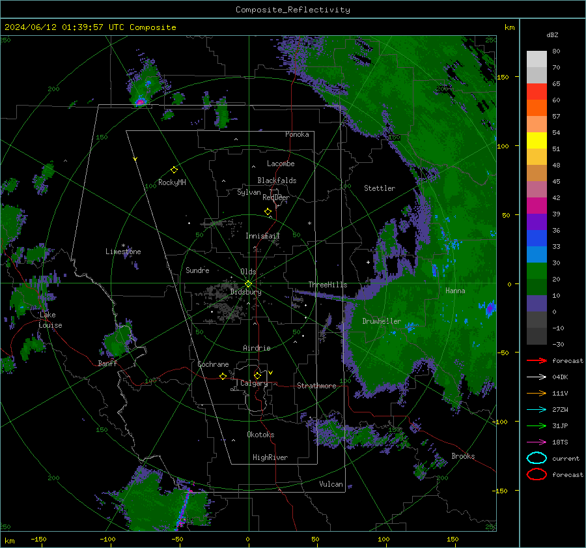
Task: Click the magenta echo line at bottom
Action: [x=185, y=509]
